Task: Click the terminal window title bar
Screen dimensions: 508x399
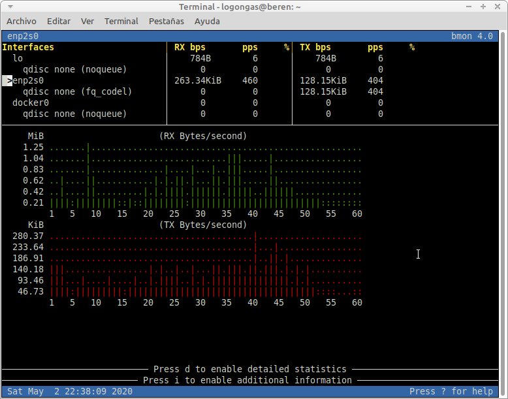Action: pyautogui.click(x=254, y=7)
